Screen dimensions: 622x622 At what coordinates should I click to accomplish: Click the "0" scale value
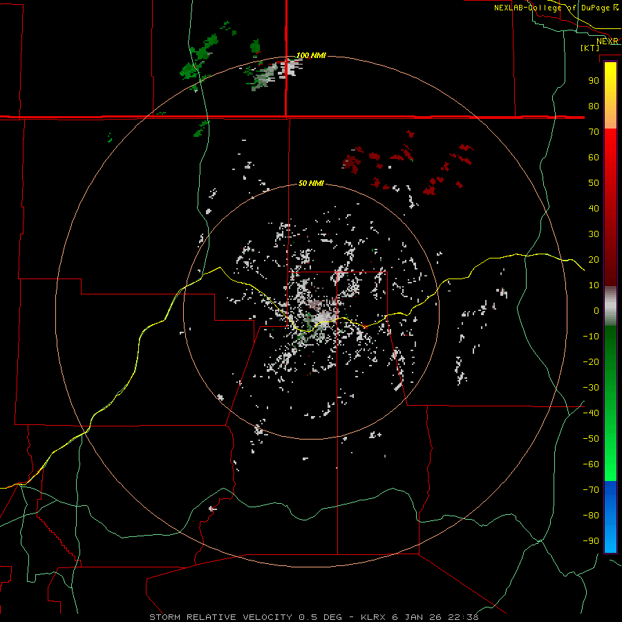(596, 310)
